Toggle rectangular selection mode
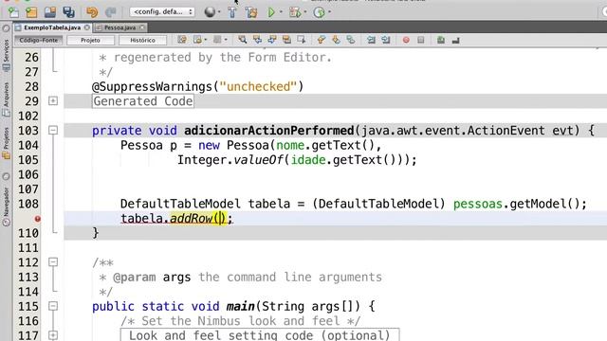 coord(302,40)
